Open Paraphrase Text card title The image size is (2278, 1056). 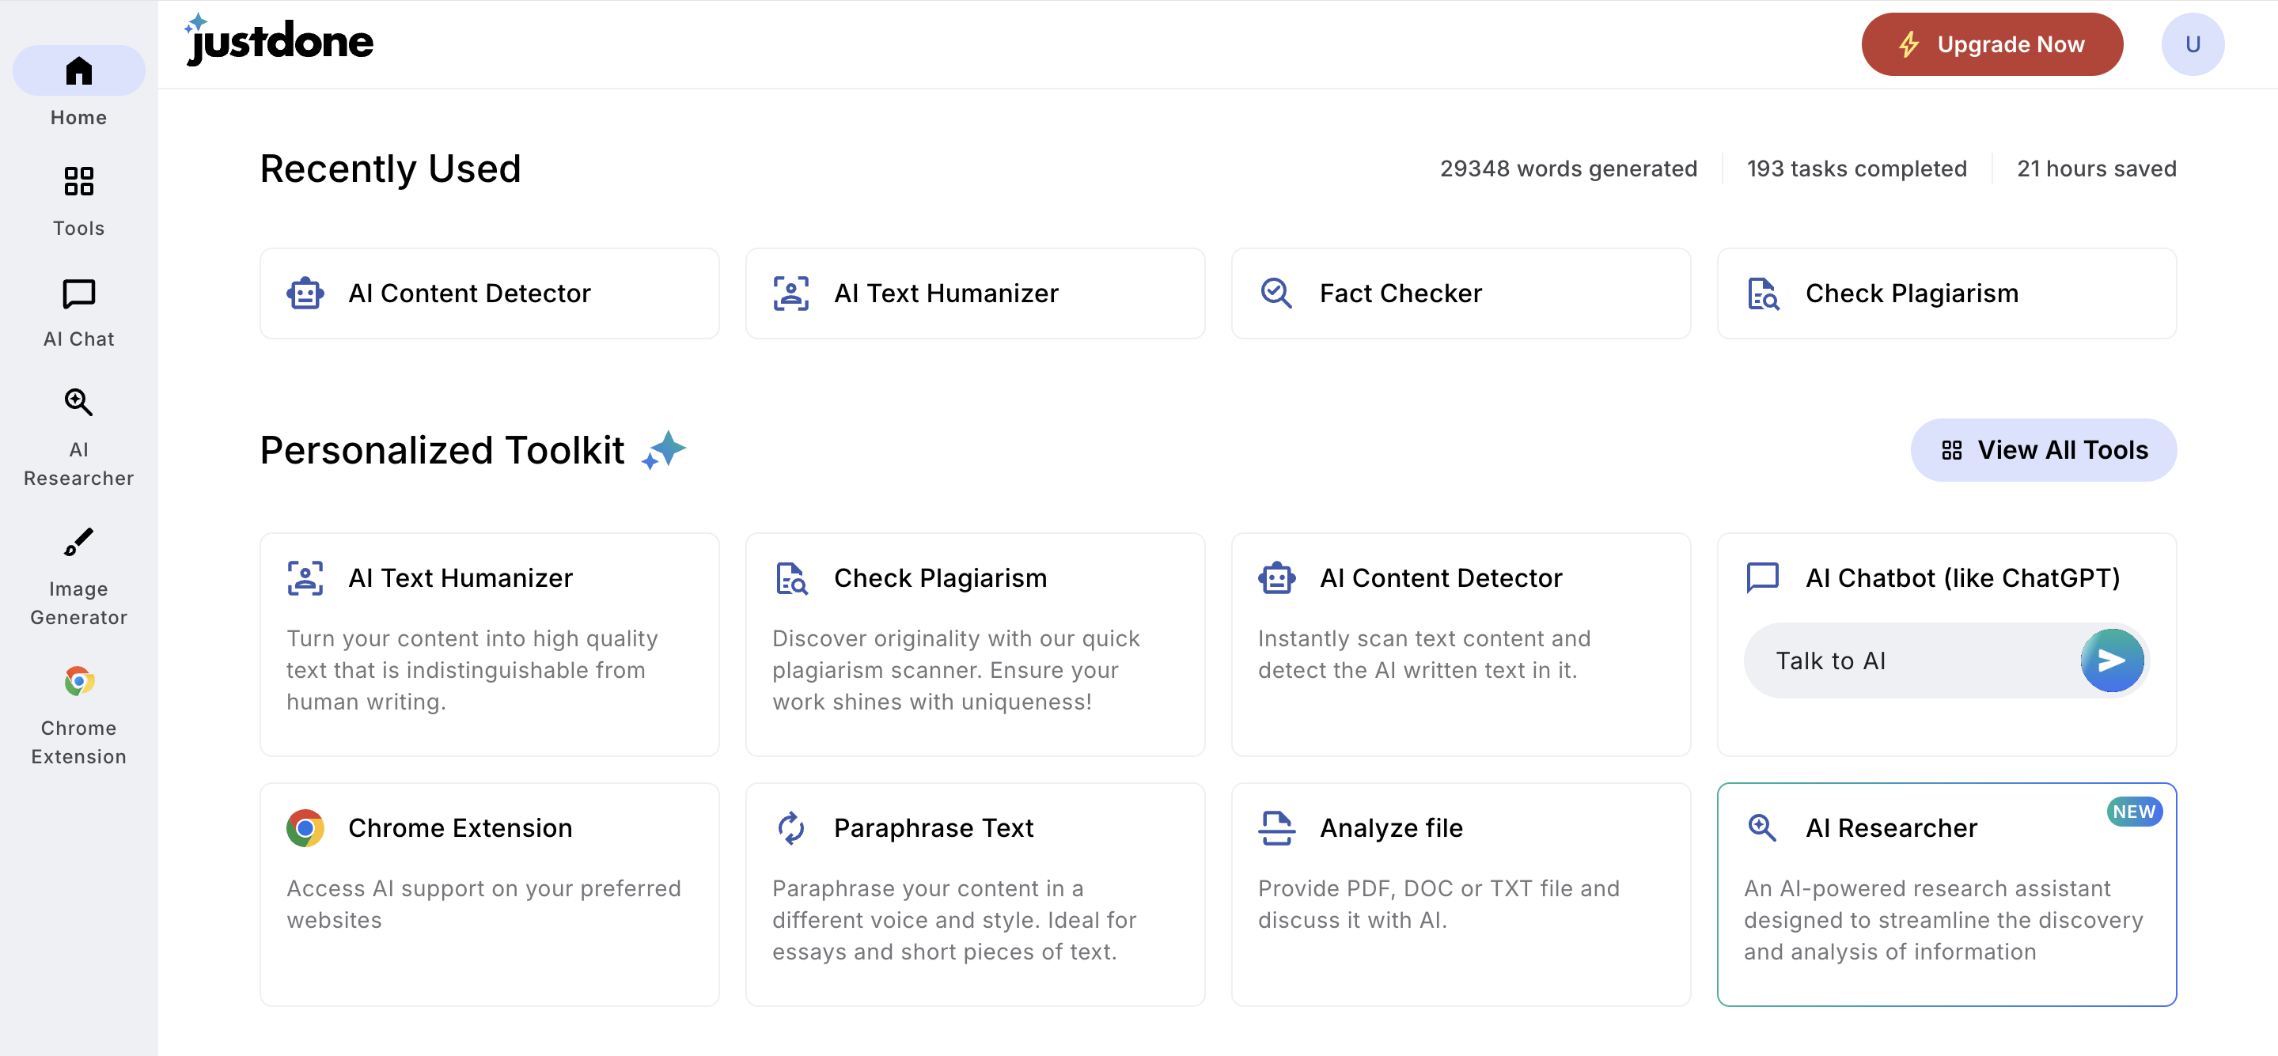point(933,828)
